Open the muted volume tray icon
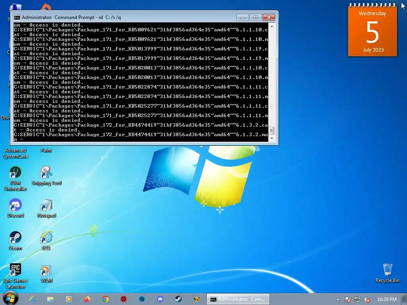 pos(366,299)
